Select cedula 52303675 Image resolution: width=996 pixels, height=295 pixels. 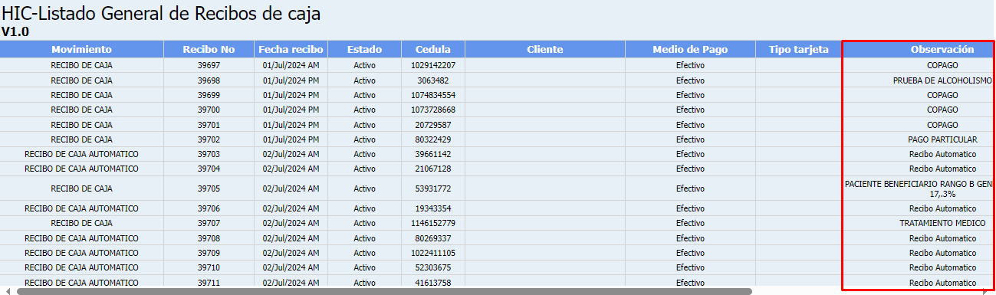433,267
